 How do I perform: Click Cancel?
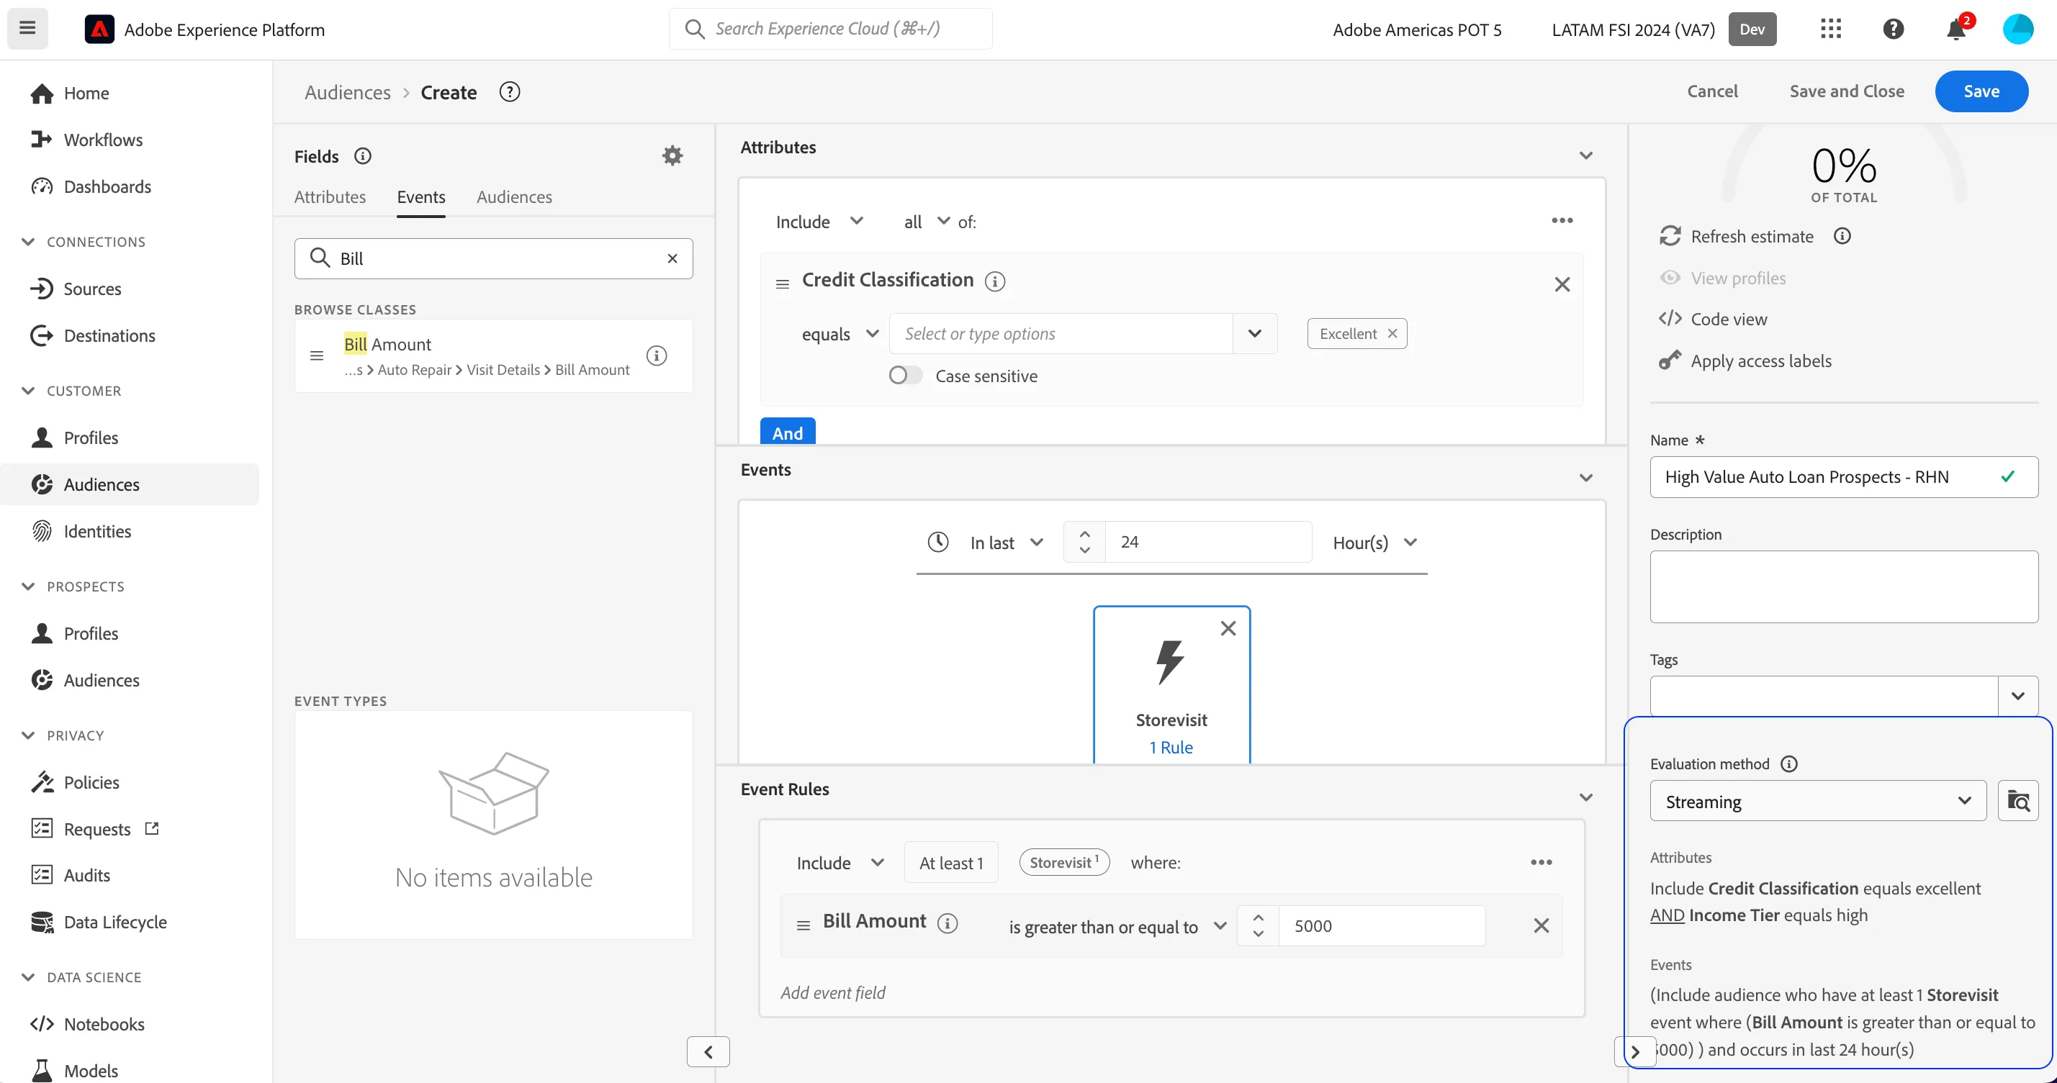pyautogui.click(x=1712, y=91)
